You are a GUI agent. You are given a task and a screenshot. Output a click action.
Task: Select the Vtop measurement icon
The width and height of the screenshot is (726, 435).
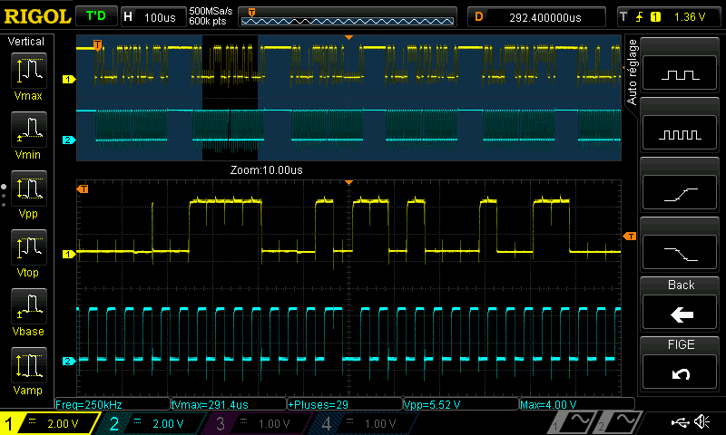tap(29, 247)
